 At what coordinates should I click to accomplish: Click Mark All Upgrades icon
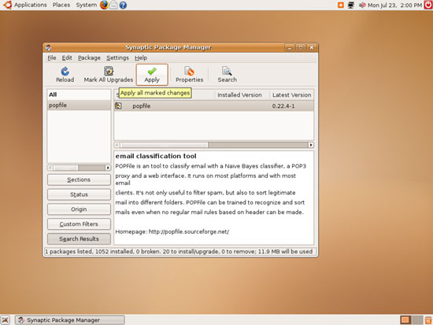click(x=109, y=71)
